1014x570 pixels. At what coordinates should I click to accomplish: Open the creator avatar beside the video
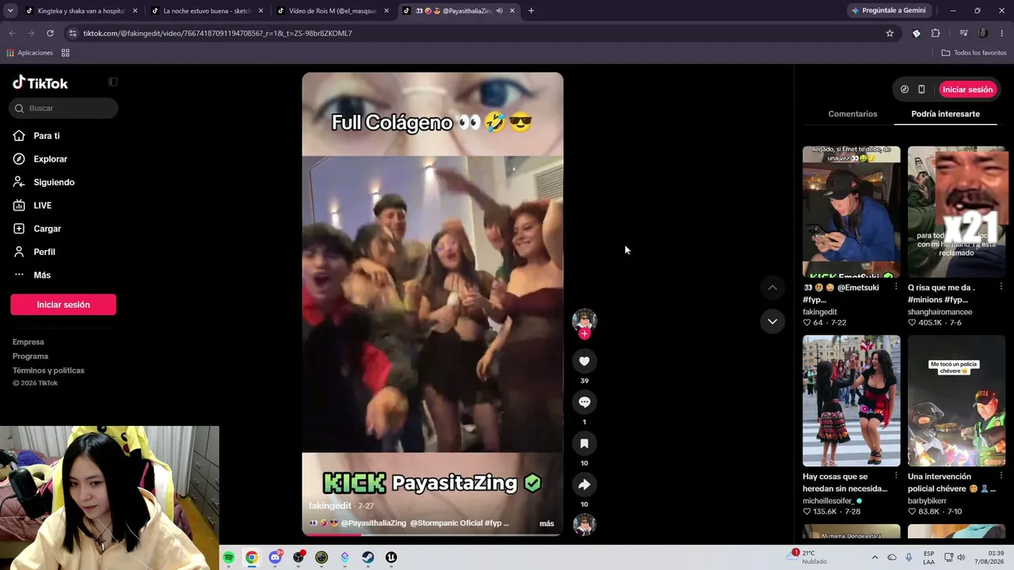[x=584, y=320]
